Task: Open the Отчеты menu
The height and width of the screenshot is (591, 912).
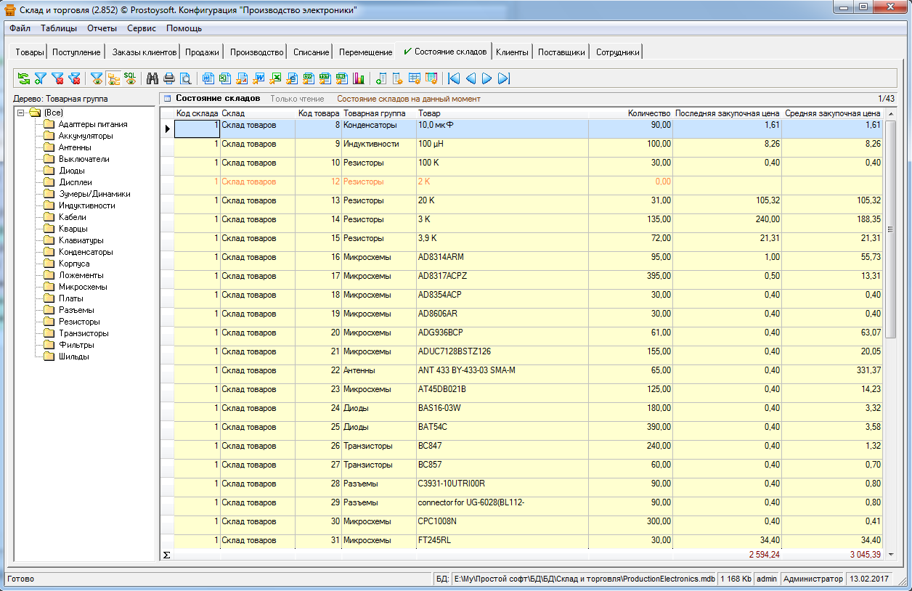Action: coord(102,28)
